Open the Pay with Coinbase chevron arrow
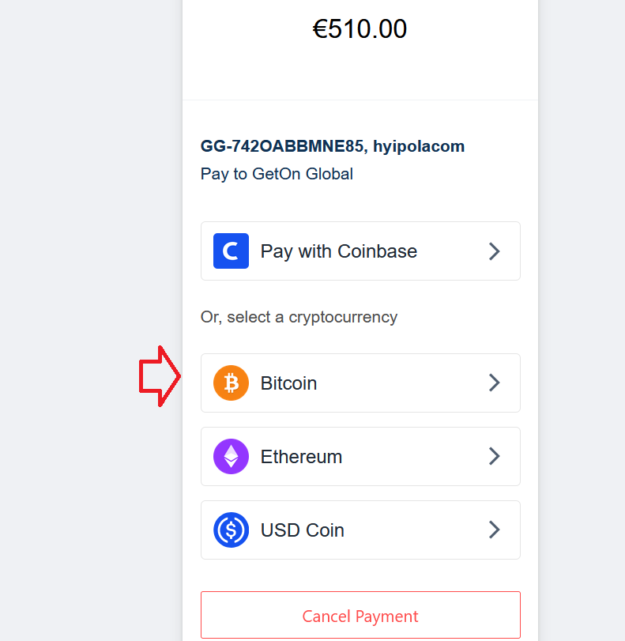Screen dimensions: 625x641 point(495,251)
